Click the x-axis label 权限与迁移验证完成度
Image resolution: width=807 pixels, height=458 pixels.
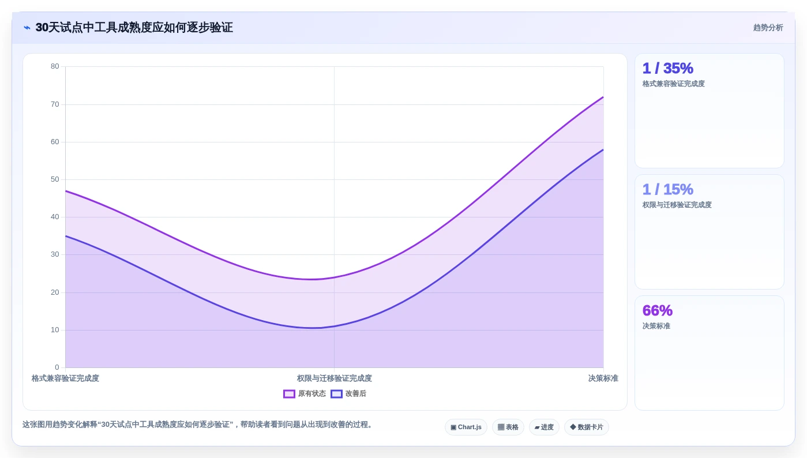335,378
